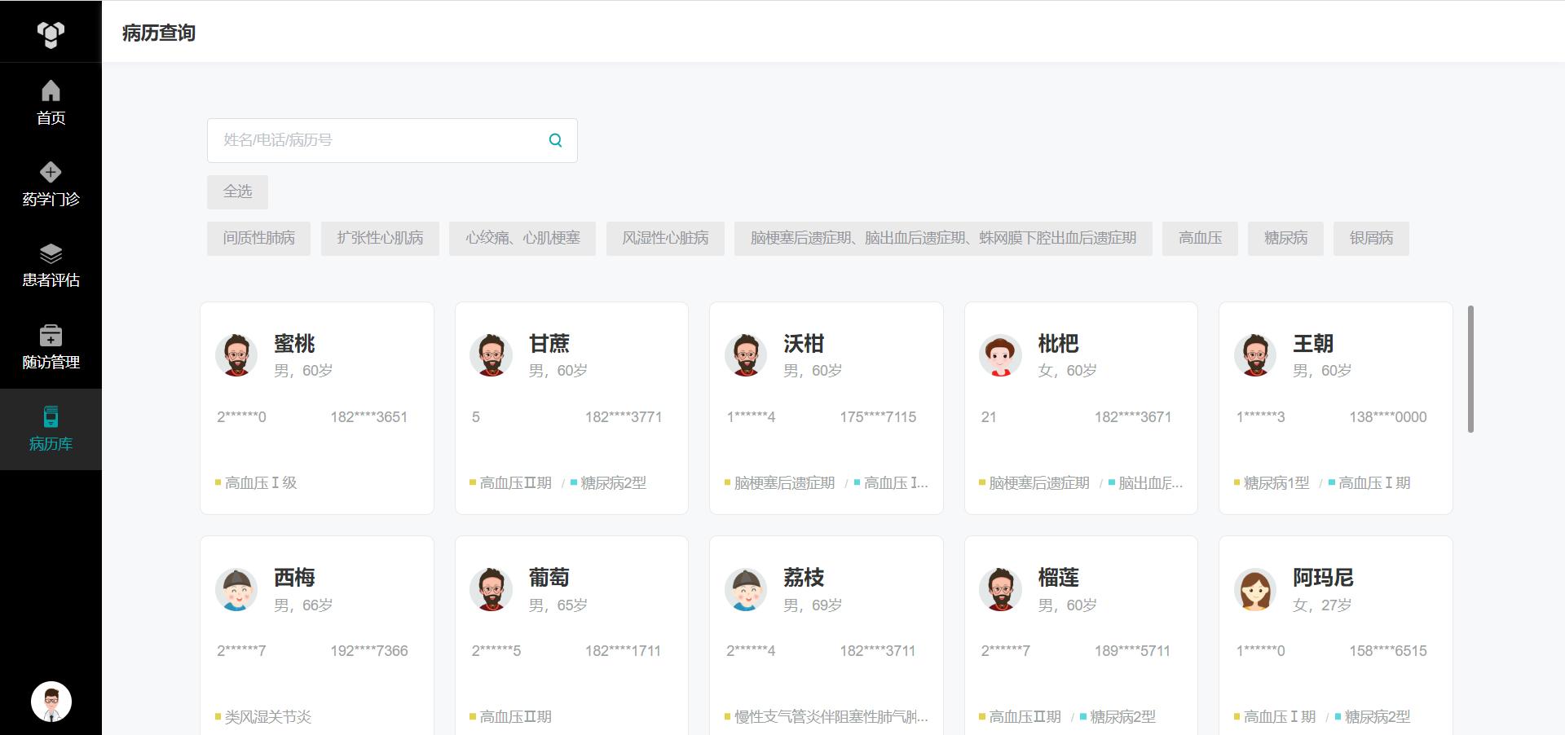Click the 扩张性心肌病 filter tag
Image resolution: width=1565 pixels, height=735 pixels.
380,238
